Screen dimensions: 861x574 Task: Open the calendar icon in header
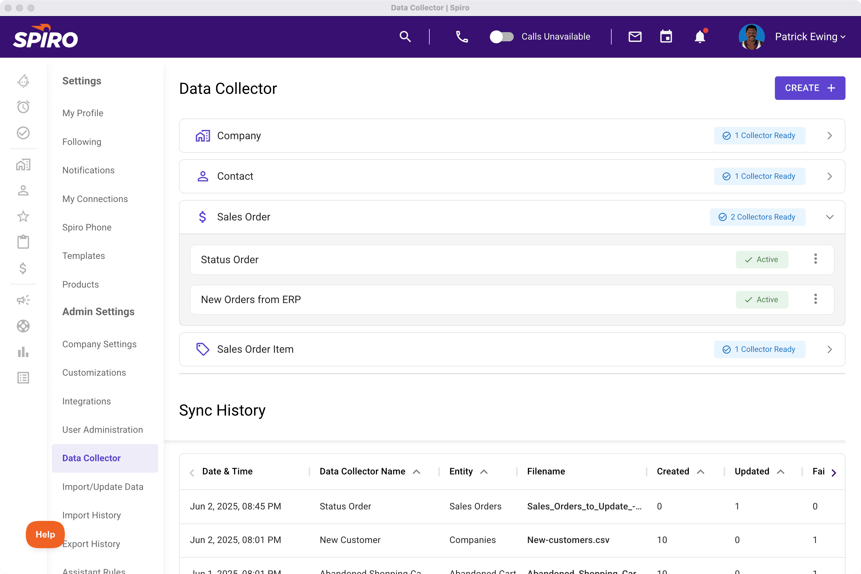[666, 37]
